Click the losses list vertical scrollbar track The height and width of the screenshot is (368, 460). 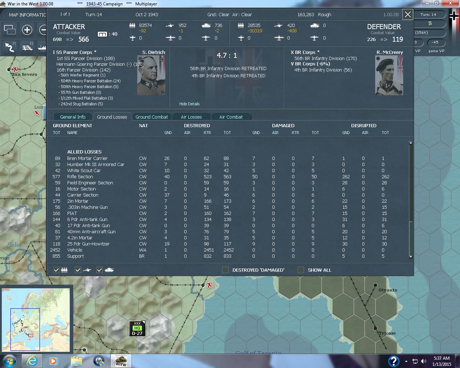410,200
